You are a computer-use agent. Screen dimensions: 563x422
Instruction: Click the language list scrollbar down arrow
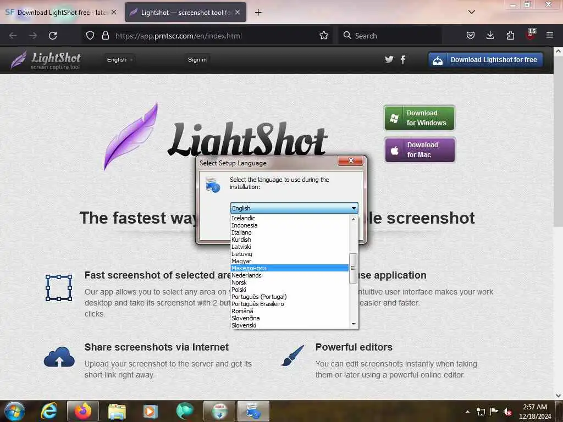click(354, 324)
